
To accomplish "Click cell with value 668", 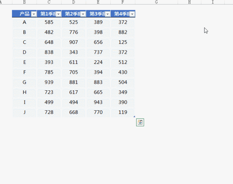I will click(x=74, y=112).
